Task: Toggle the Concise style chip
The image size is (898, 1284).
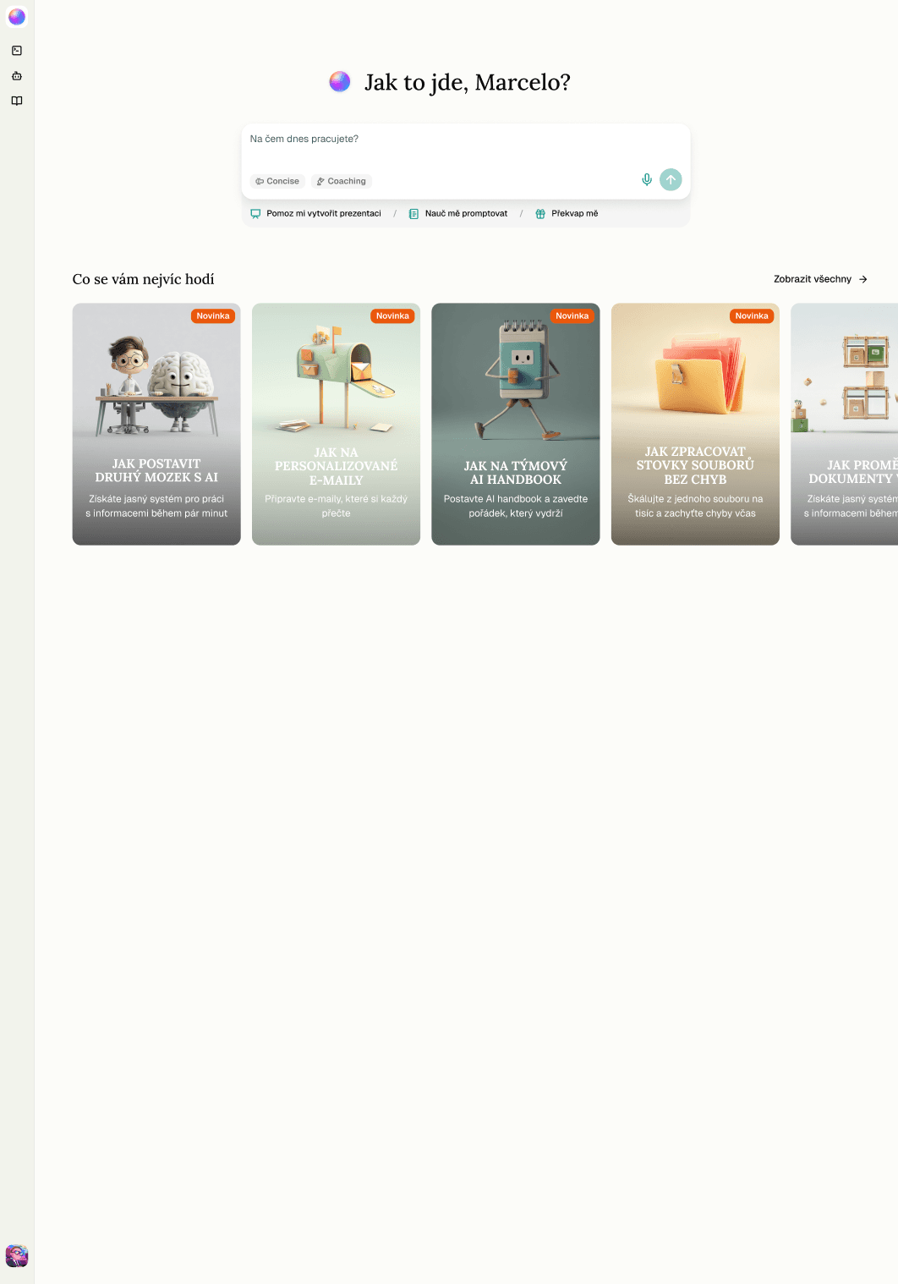Action: point(277,181)
